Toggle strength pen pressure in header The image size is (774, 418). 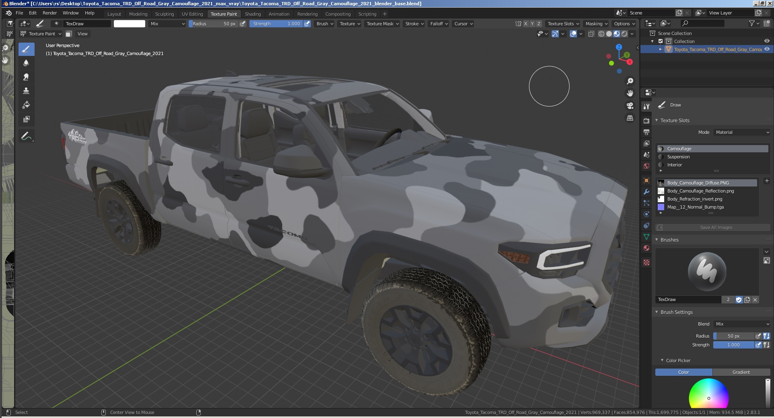pos(307,24)
